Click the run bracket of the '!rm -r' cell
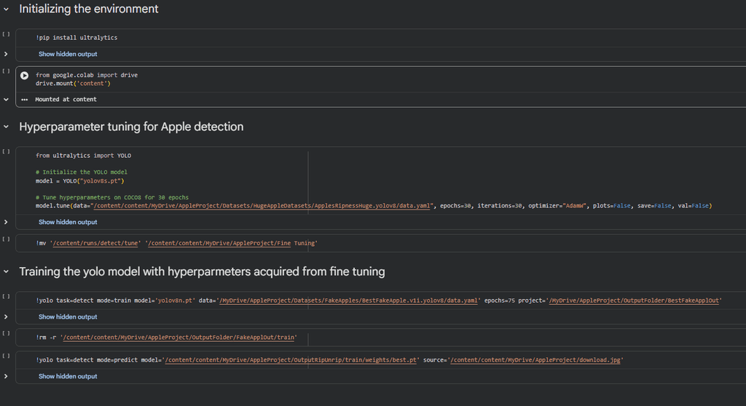The width and height of the screenshot is (746, 406). [6, 333]
